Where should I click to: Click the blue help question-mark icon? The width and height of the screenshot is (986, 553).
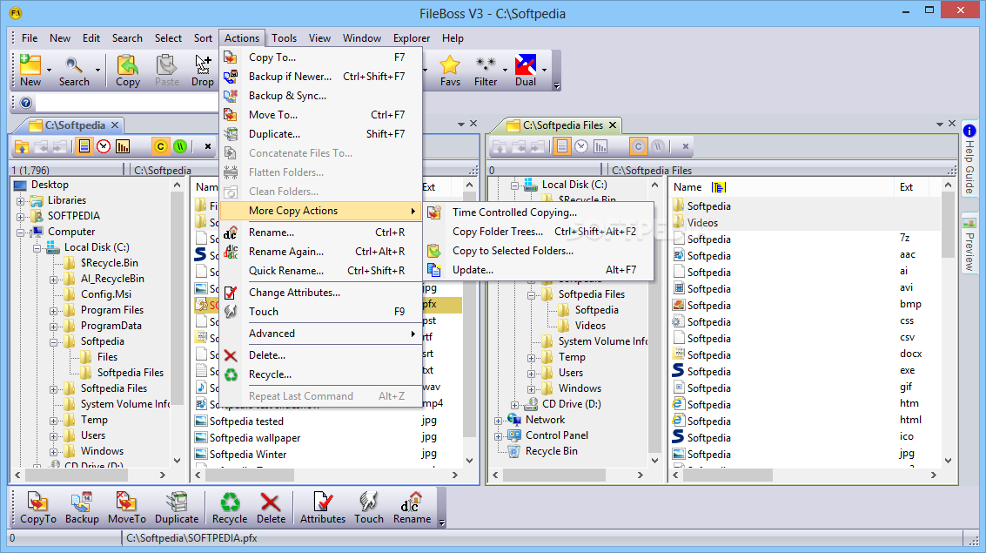[x=26, y=103]
